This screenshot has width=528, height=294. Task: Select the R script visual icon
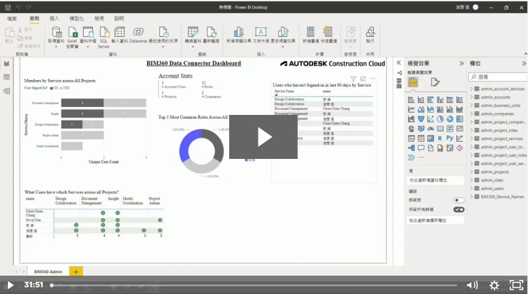[x=440, y=138]
